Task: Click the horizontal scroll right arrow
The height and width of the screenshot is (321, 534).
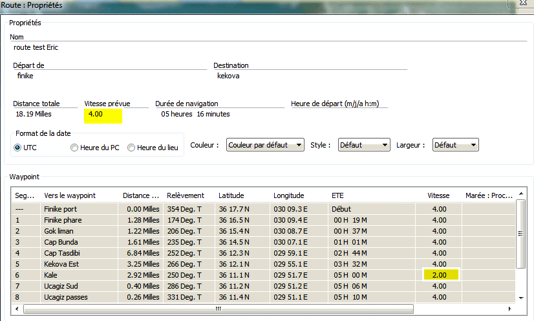Action: coord(510,309)
